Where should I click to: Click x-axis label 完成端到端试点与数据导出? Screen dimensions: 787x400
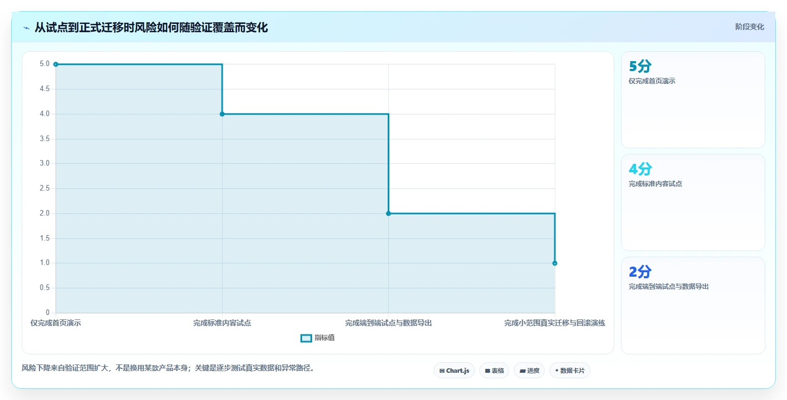tap(388, 323)
